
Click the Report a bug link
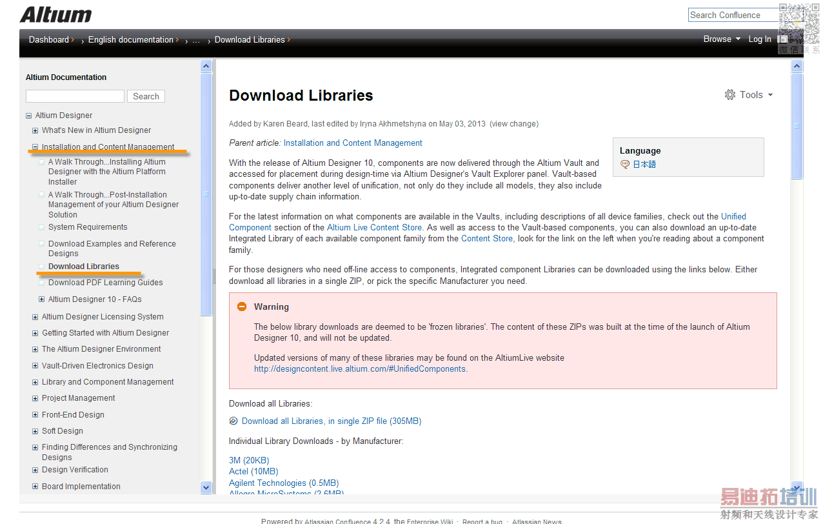pyautogui.click(x=482, y=521)
